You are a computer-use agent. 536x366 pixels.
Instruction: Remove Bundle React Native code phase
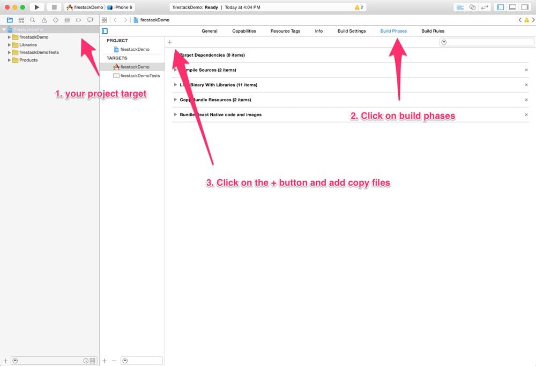click(526, 115)
